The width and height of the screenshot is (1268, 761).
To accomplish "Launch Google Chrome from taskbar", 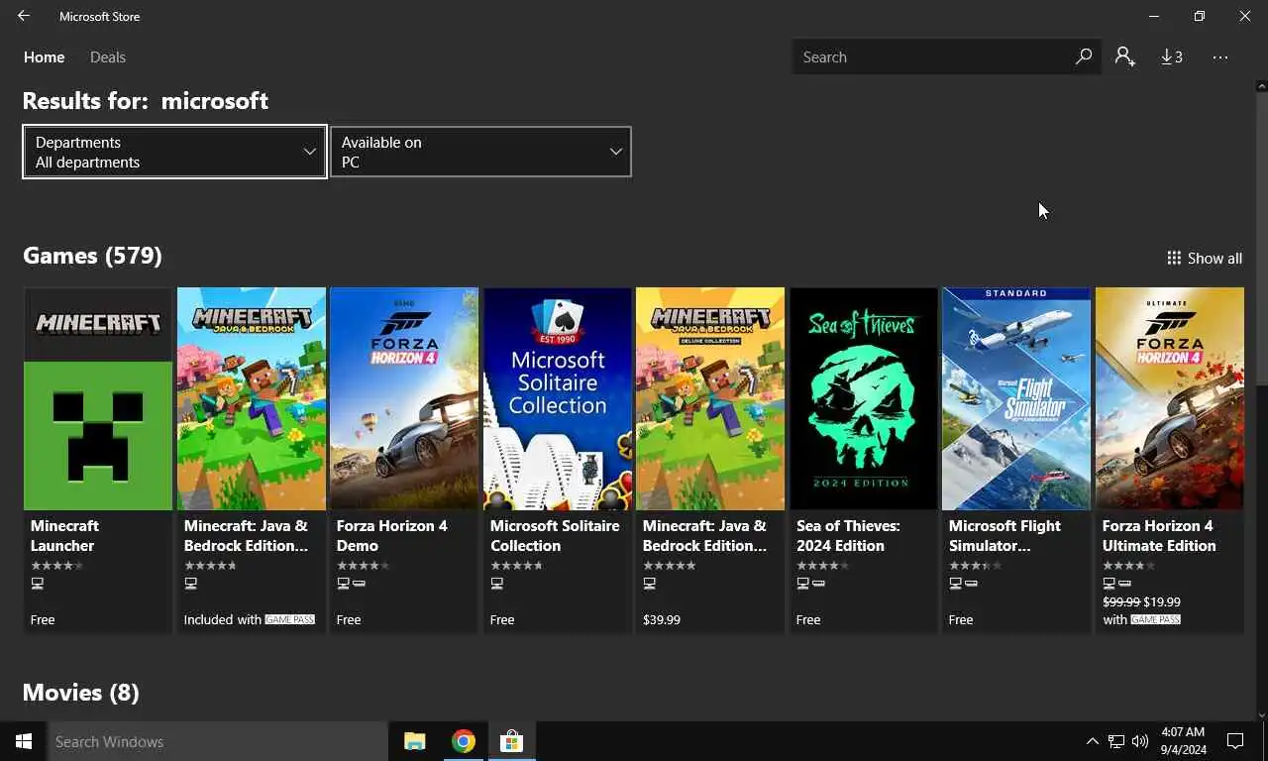I will (x=463, y=741).
